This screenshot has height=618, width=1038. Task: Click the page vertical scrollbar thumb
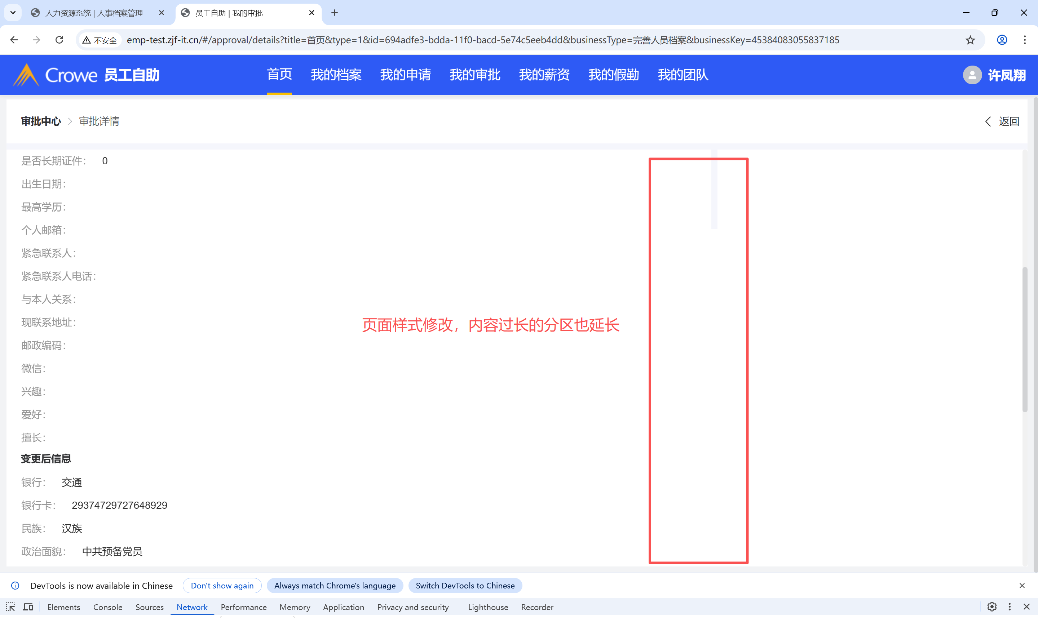point(1024,339)
